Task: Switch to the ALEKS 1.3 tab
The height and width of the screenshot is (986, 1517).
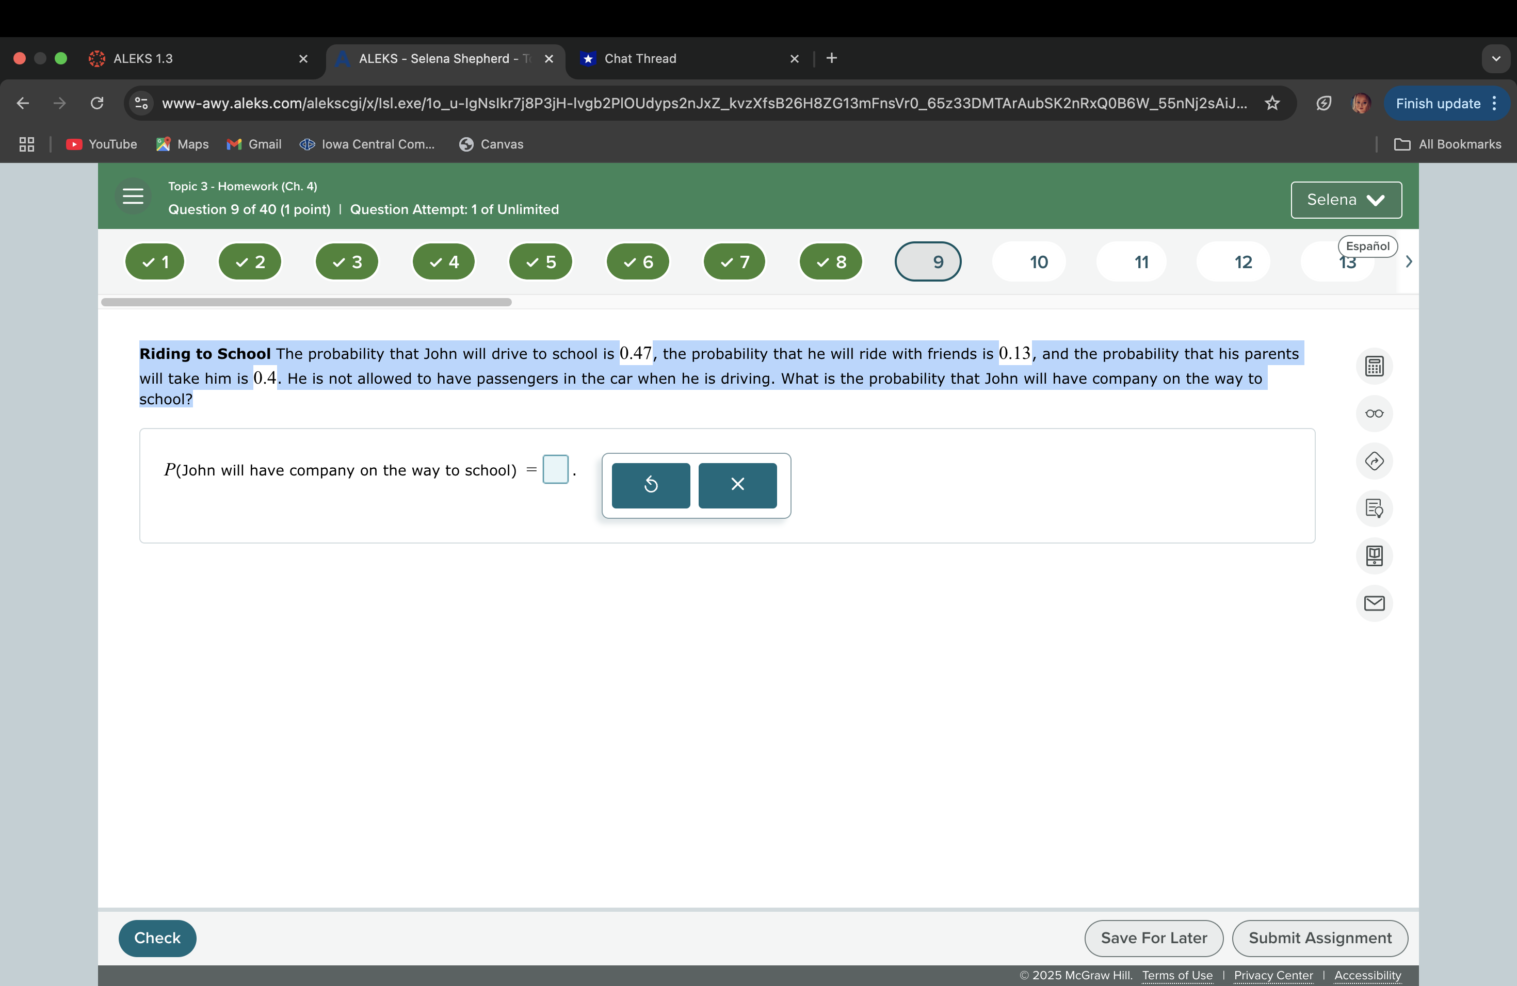Action: click(143, 59)
